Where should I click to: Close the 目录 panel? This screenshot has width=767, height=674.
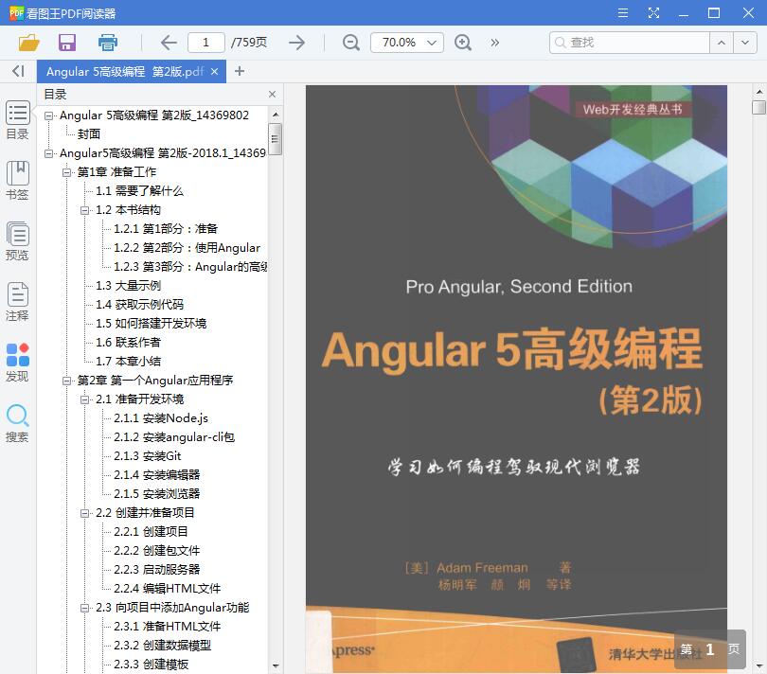point(273,95)
